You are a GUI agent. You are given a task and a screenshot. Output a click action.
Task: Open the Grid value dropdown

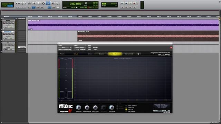click(117, 3)
